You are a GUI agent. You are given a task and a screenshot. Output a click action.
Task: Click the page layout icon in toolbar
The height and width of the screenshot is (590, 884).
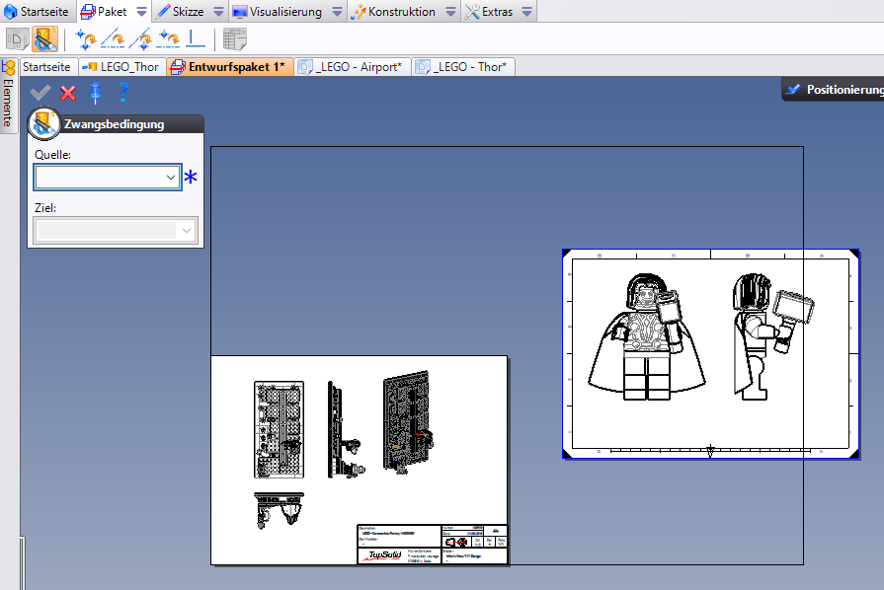17,39
